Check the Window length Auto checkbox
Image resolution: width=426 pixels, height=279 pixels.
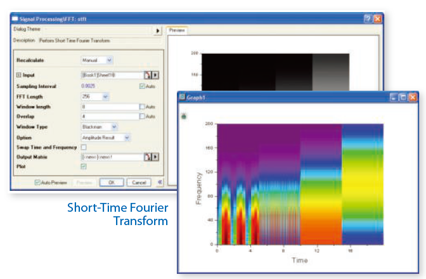tap(141, 107)
